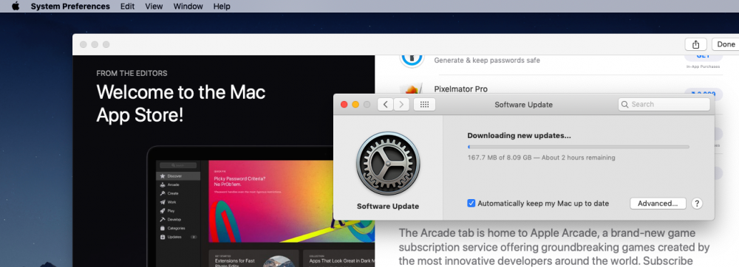Click the Share icon in the App Store window
The height and width of the screenshot is (267, 739).
(x=695, y=44)
